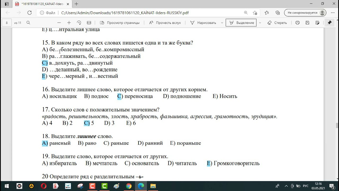339x191 pixels.
Task: Click answer D) ранний
Action: (150, 143)
